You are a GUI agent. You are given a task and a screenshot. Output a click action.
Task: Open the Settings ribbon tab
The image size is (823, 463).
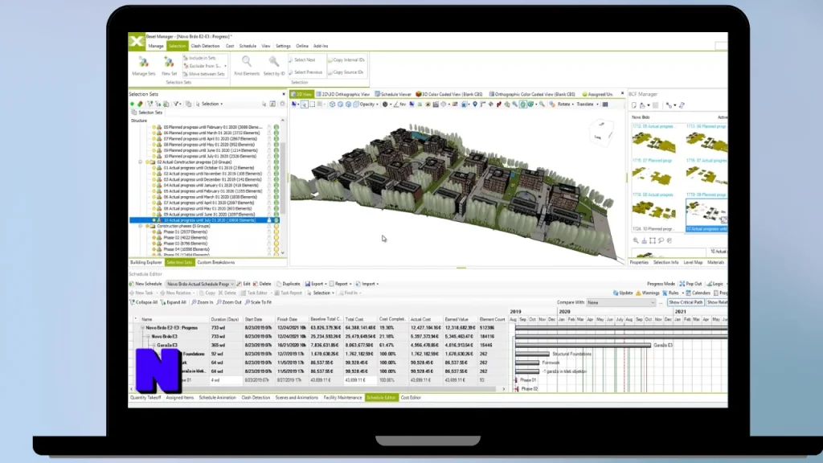(283, 46)
